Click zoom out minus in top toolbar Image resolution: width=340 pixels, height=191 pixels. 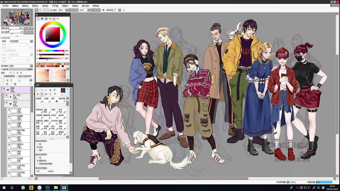coord(70,10)
